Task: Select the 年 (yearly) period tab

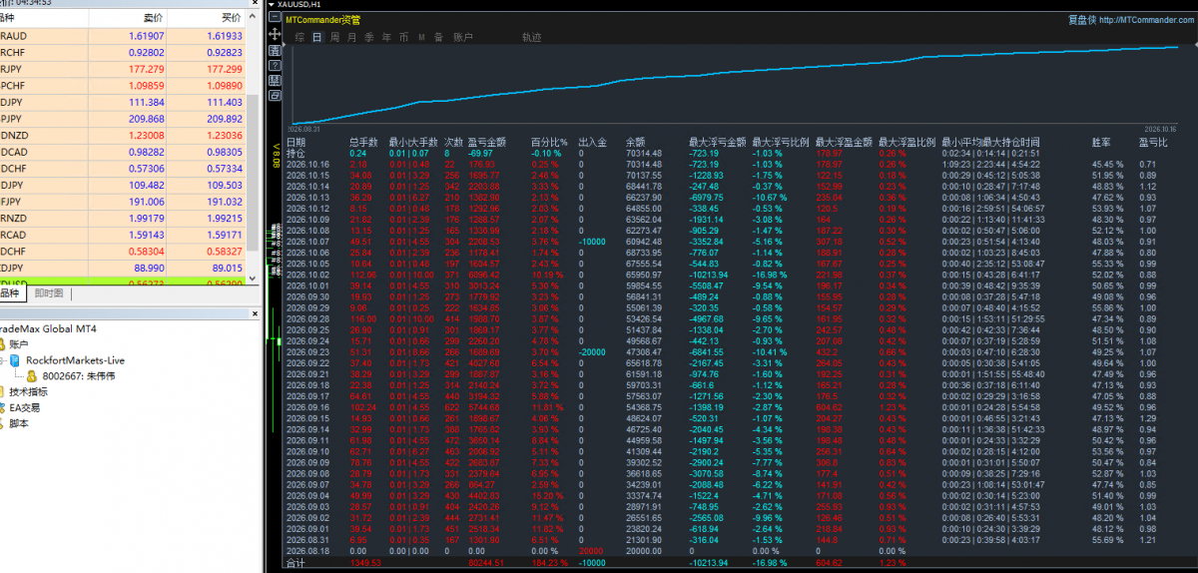Action: [x=386, y=37]
